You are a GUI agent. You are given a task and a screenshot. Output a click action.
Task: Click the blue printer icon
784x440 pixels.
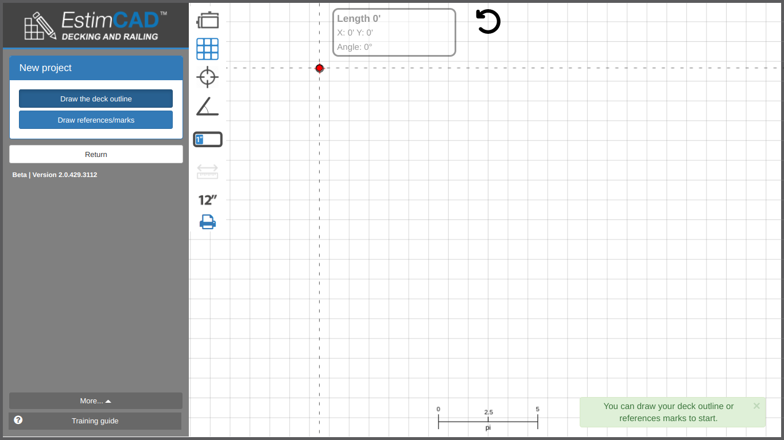click(x=207, y=222)
